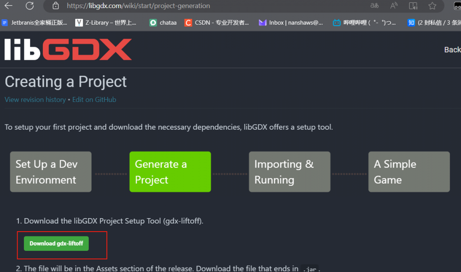Activate the read aloud icon
The width and height of the screenshot is (461, 272).
pos(394,6)
